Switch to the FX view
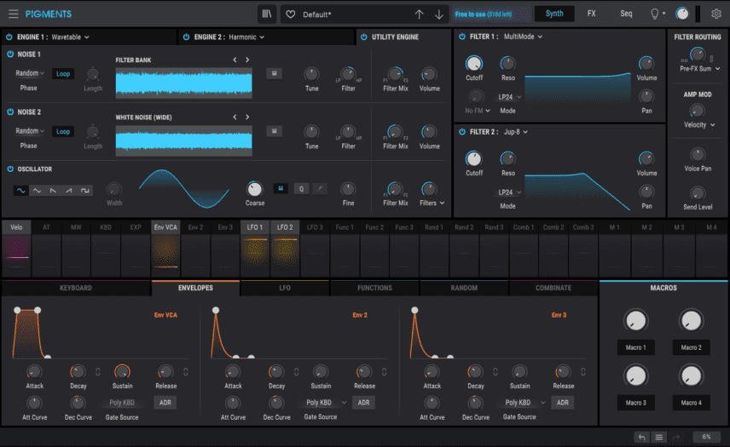Image resolution: width=730 pixels, height=447 pixels. [591, 14]
